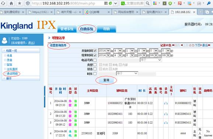Open the 管理系统 navigation tab

[x=67, y=29]
